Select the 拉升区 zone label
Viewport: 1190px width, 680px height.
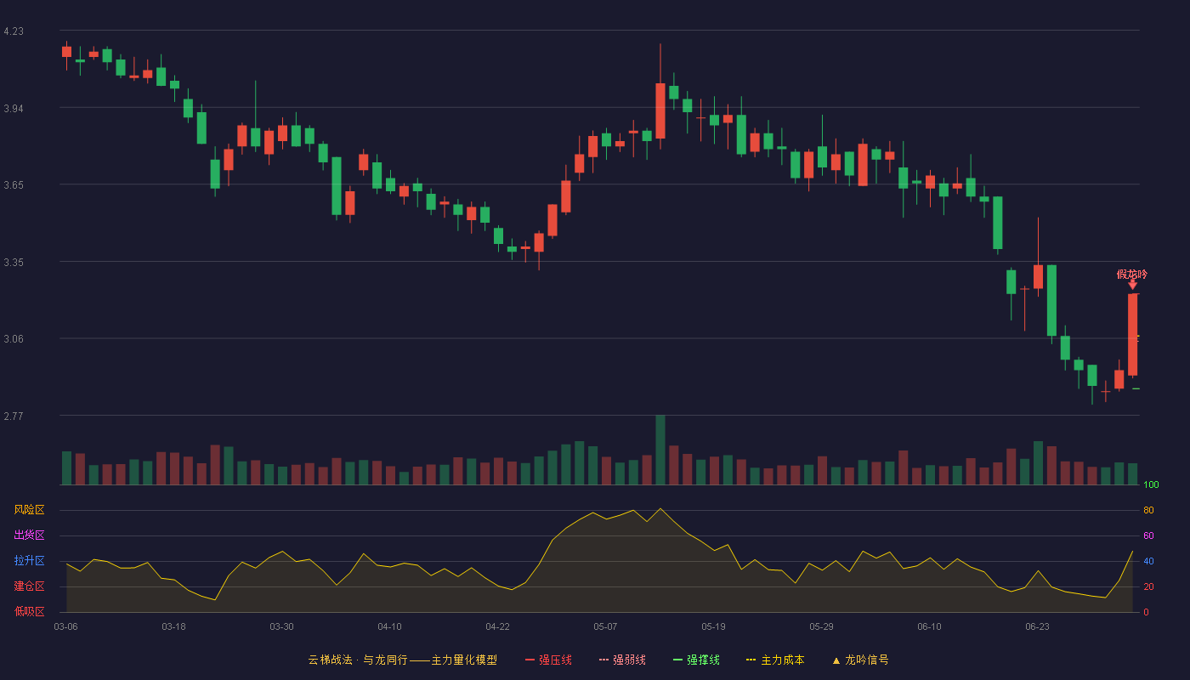click(x=29, y=561)
